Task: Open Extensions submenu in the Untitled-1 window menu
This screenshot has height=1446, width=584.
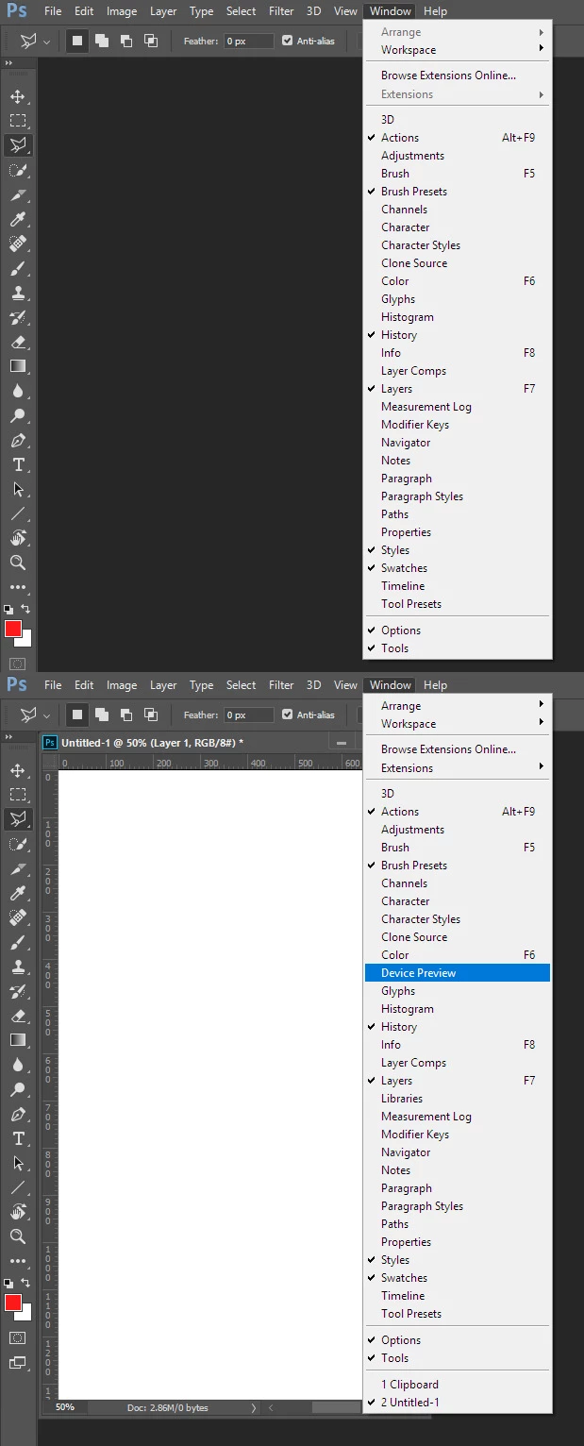Action: pyautogui.click(x=458, y=768)
